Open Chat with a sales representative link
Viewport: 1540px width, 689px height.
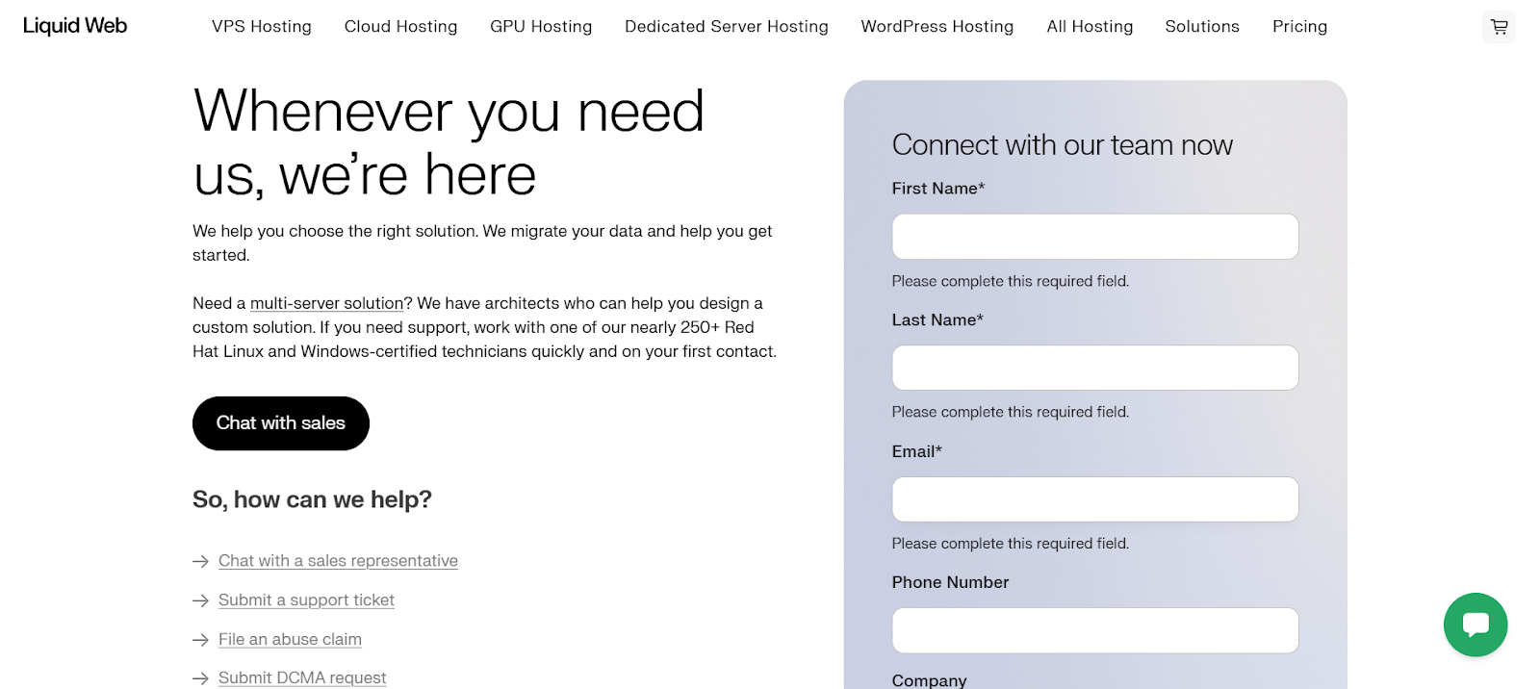click(338, 561)
